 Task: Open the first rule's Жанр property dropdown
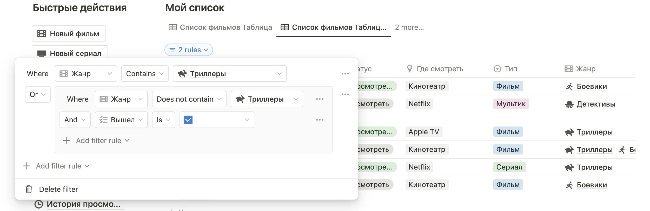[x=86, y=74]
